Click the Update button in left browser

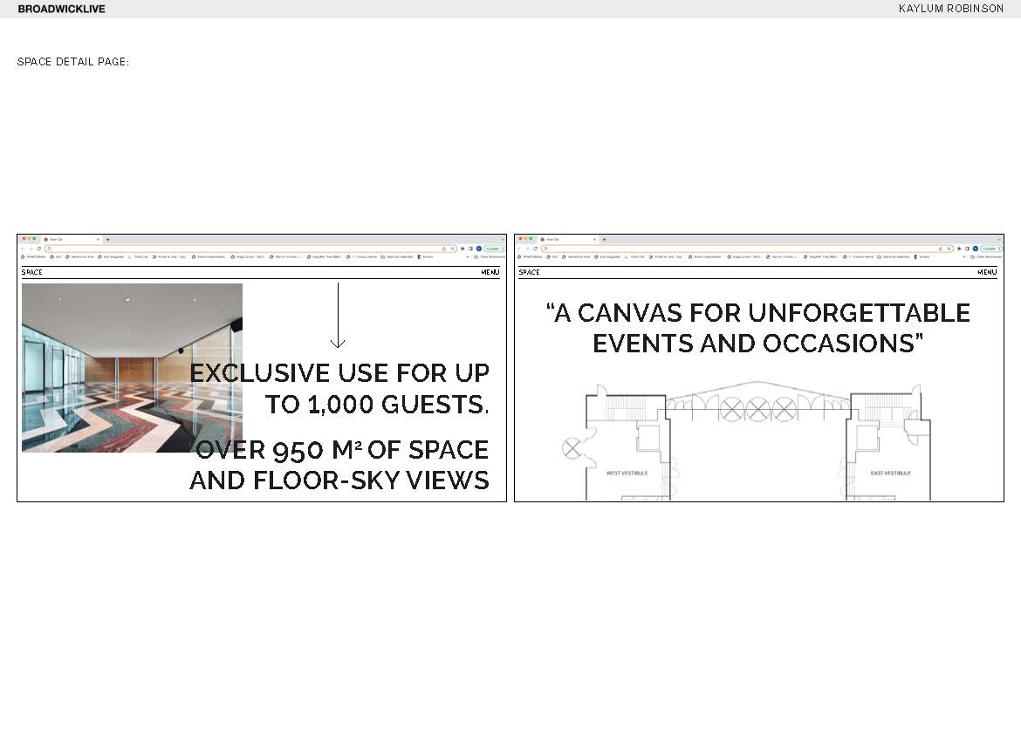494,249
